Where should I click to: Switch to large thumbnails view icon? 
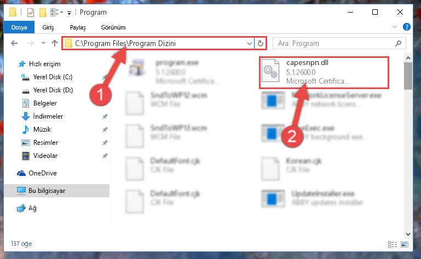pyautogui.click(x=405, y=244)
